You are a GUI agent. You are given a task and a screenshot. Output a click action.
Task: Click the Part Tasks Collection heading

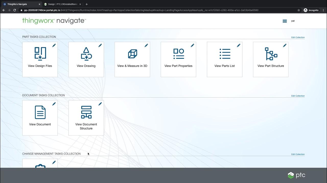pyautogui.click(x=39, y=37)
